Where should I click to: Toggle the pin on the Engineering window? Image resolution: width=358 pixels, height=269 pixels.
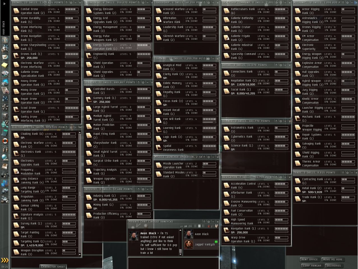(143, 3)
